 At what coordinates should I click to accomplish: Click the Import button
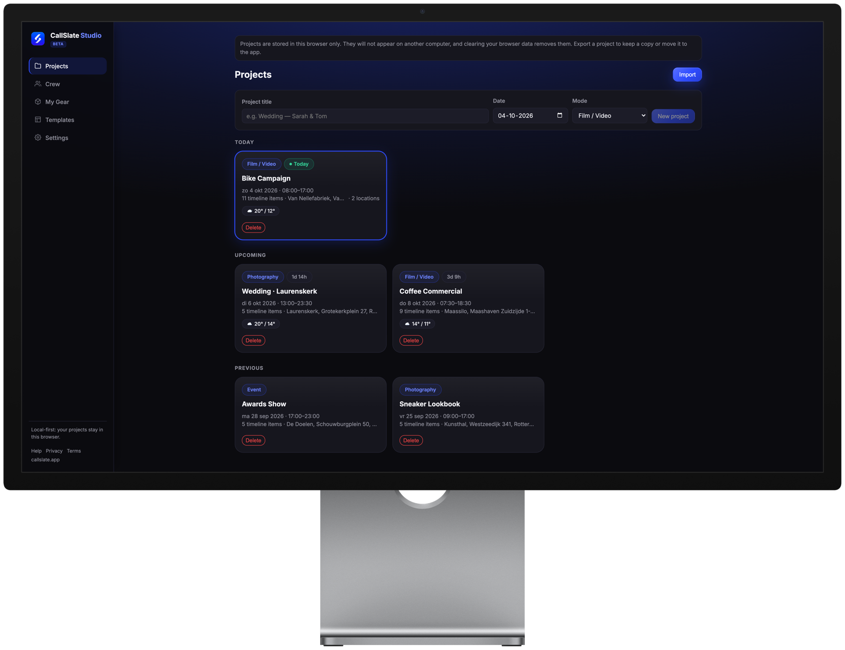pyautogui.click(x=687, y=75)
